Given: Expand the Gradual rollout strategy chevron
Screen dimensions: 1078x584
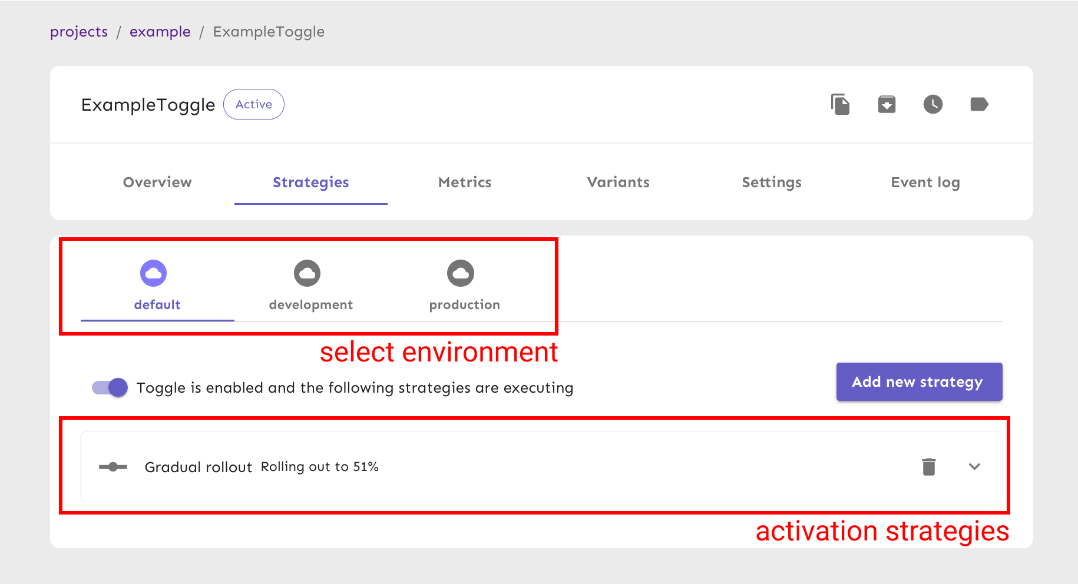Looking at the screenshot, I should 974,466.
